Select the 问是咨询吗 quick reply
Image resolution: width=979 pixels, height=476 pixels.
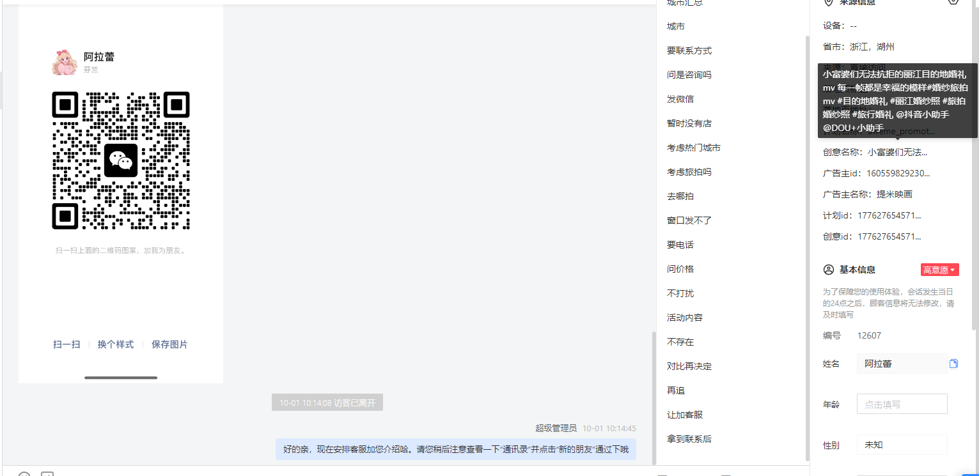click(689, 75)
